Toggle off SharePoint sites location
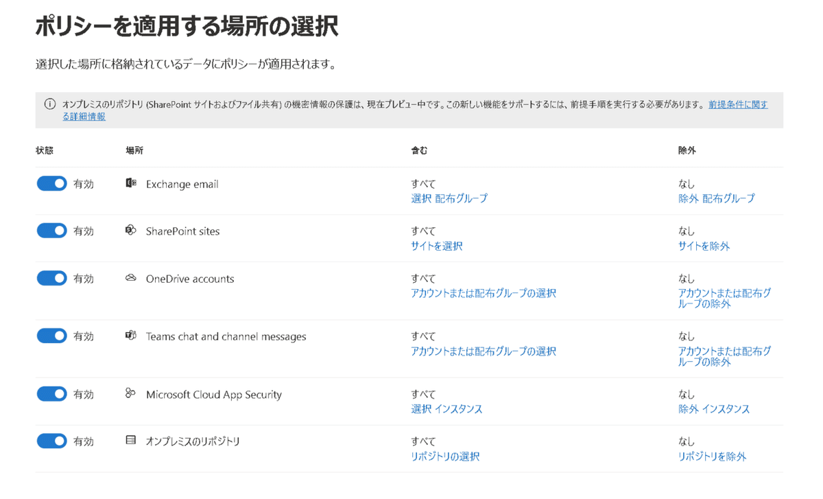 click(x=52, y=231)
